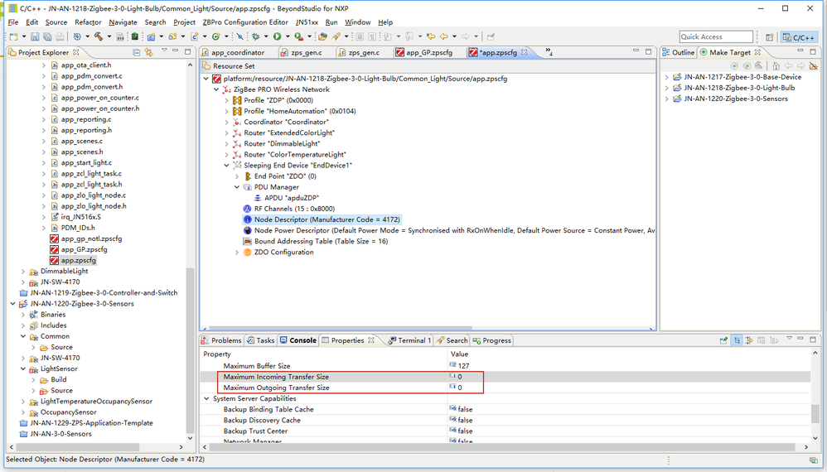Minimize the editor area
827x472 pixels.
[x=636, y=51]
